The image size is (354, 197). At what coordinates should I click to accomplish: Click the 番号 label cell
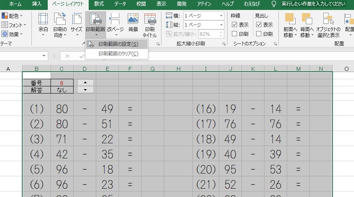(37, 83)
